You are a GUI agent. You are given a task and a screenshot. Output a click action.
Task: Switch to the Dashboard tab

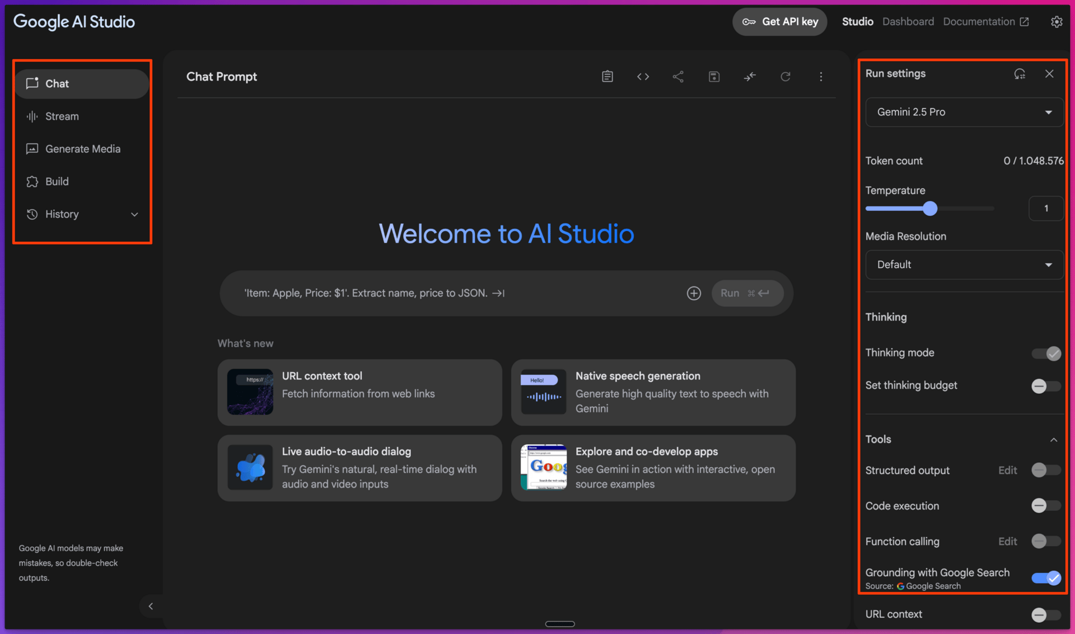(908, 22)
